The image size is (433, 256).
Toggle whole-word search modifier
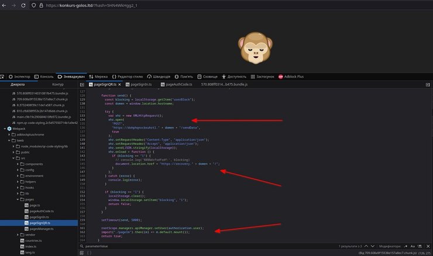point(420,246)
